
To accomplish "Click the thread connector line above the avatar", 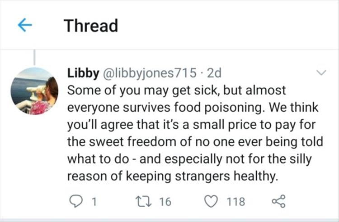I will pyautogui.click(x=35, y=57).
